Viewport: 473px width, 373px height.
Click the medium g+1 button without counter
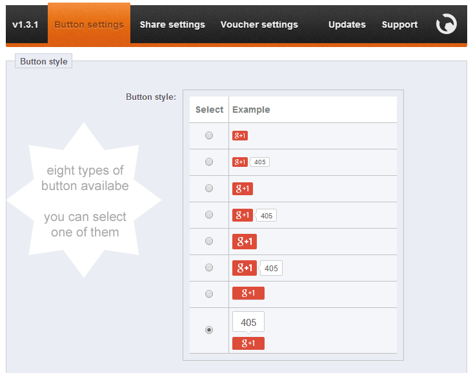point(242,188)
